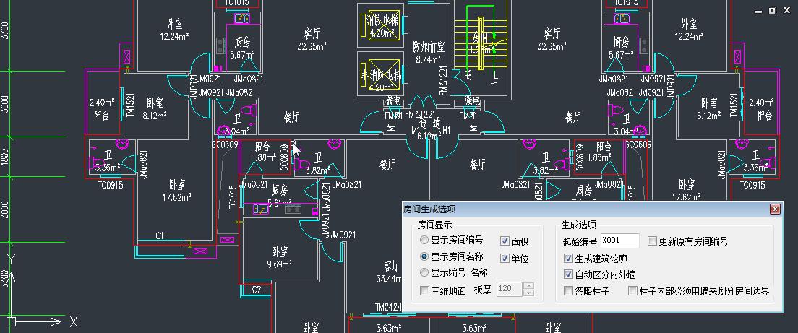Enable the 忽略柱子 checkbox
798x333 pixels.
(568, 291)
